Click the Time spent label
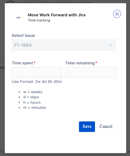Image resolution: width=130 pixels, height=156 pixels. [x=22, y=63]
